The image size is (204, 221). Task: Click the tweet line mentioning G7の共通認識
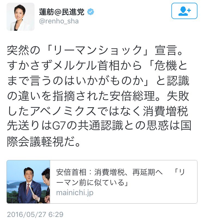click(99, 125)
